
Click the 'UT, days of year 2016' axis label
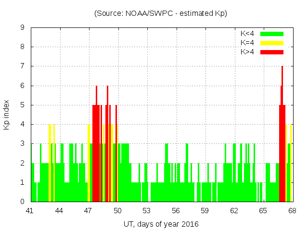click(x=161, y=224)
